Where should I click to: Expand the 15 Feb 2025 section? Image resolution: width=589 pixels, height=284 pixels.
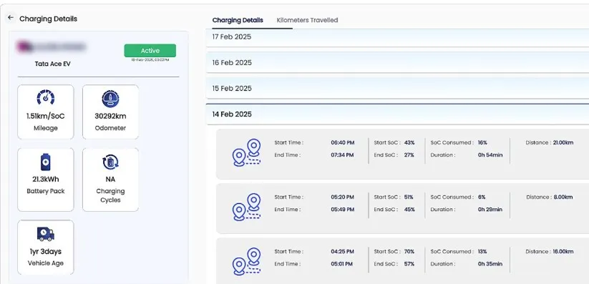(397, 89)
